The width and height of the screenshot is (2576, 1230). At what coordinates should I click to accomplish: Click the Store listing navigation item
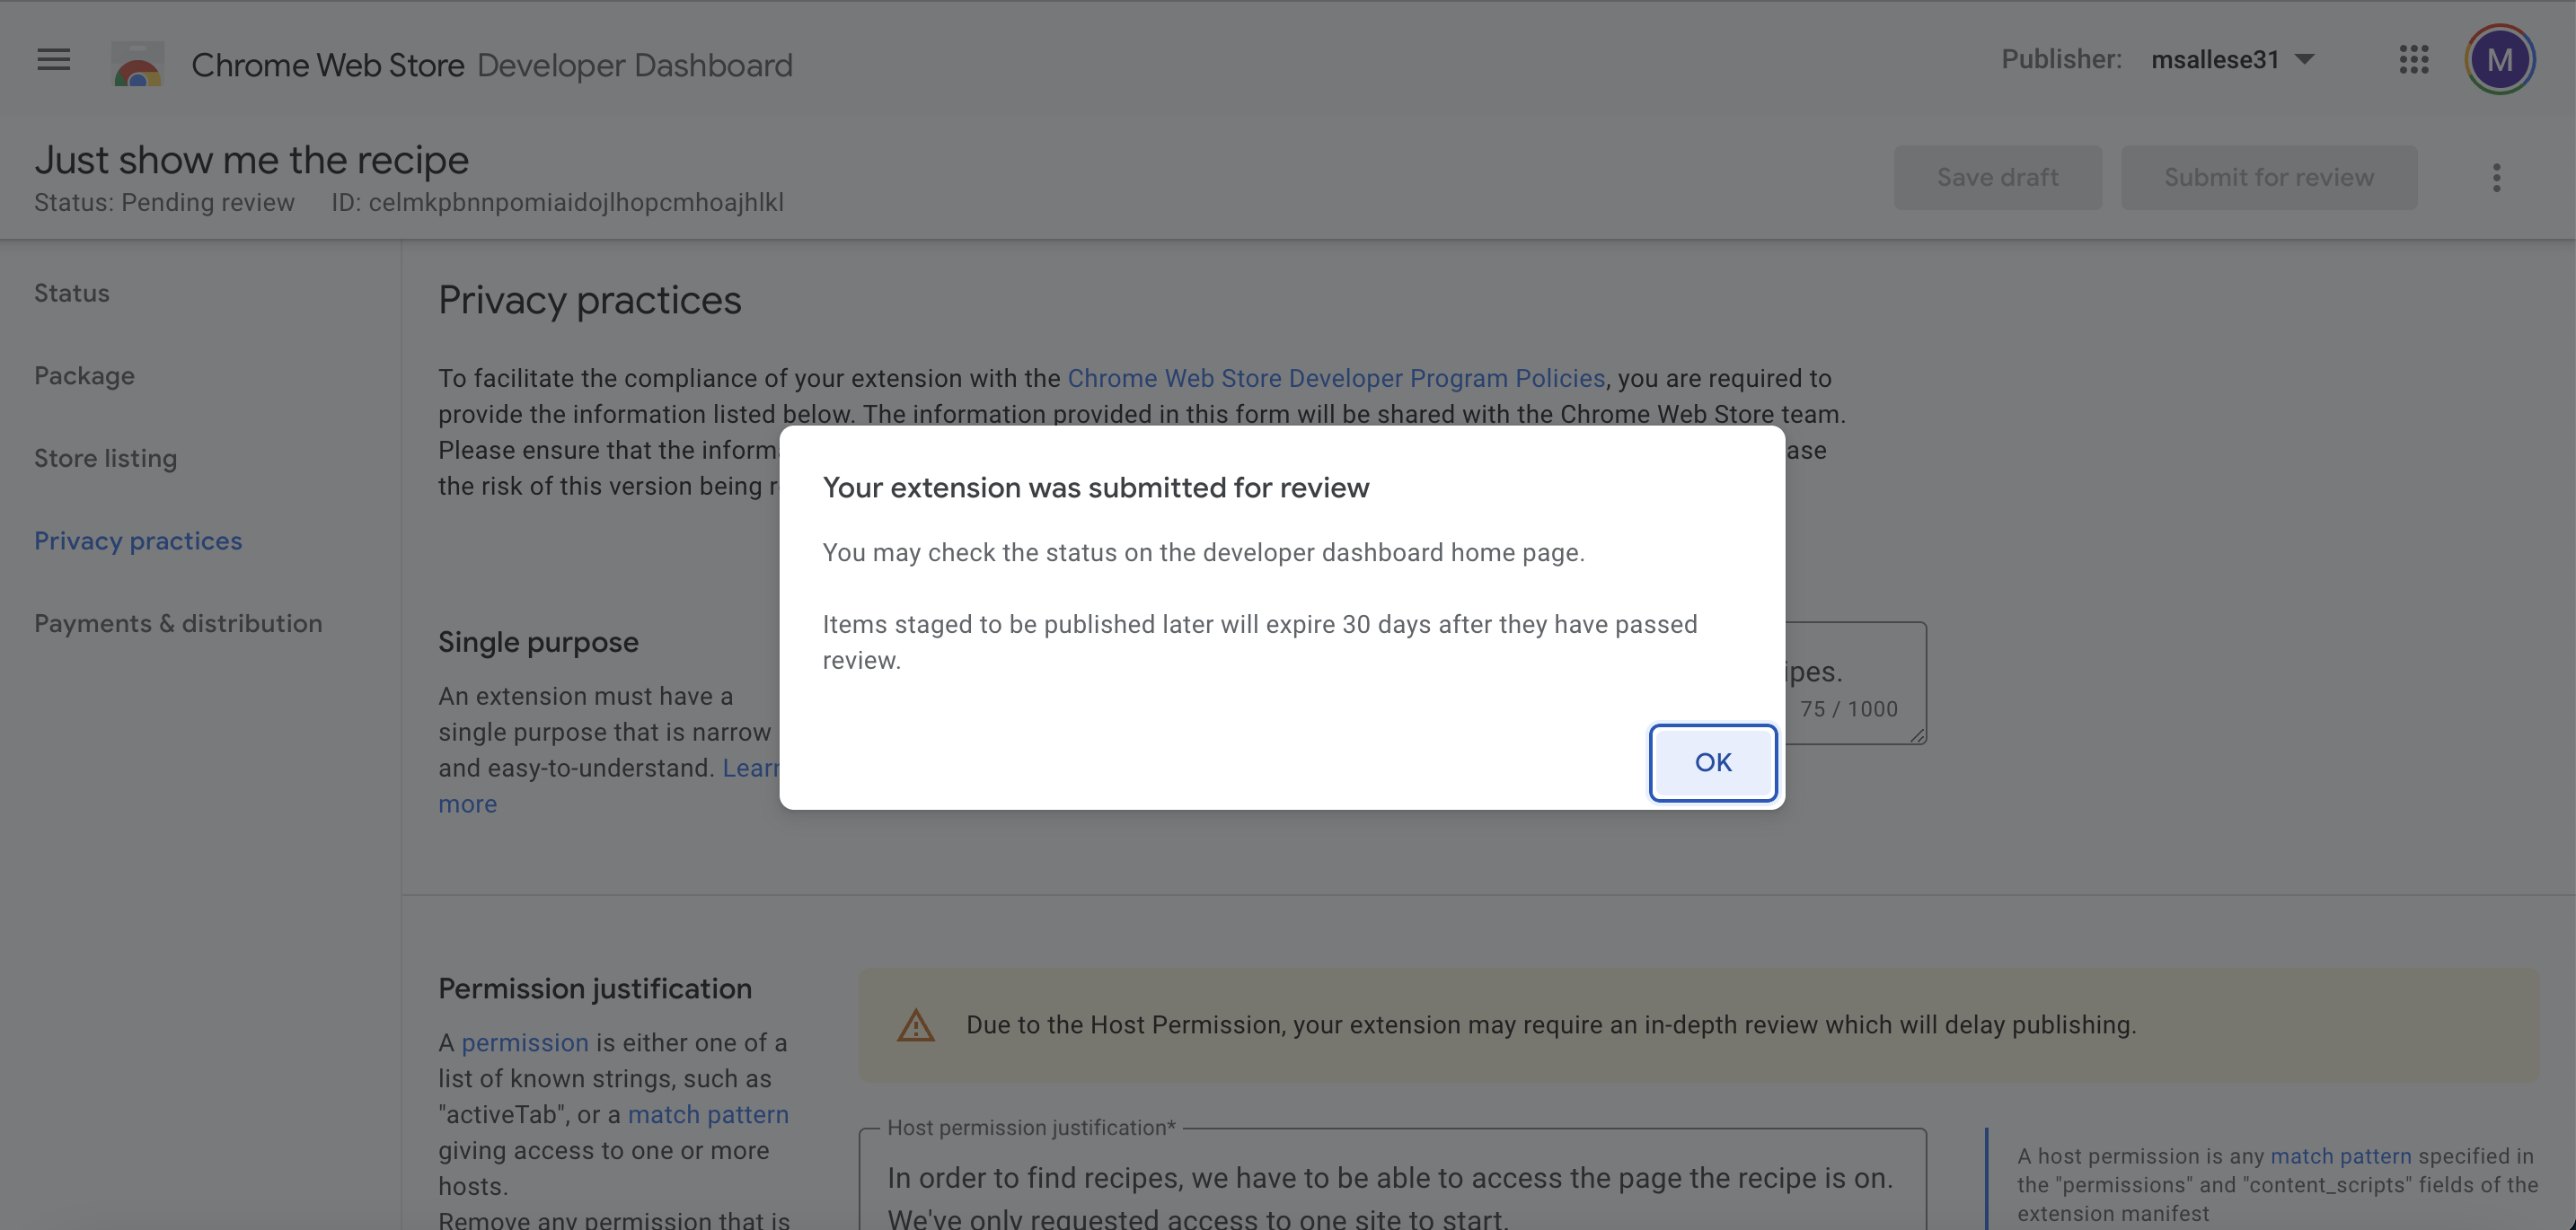point(103,458)
